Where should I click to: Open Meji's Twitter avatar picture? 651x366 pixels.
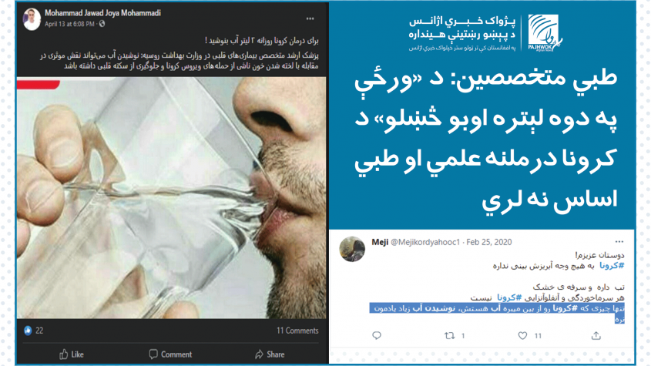pos(352,249)
